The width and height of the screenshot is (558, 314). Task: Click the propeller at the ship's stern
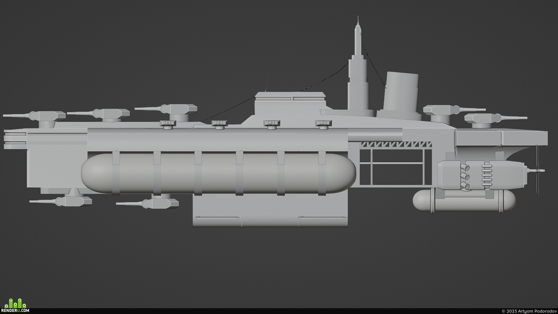(537, 170)
